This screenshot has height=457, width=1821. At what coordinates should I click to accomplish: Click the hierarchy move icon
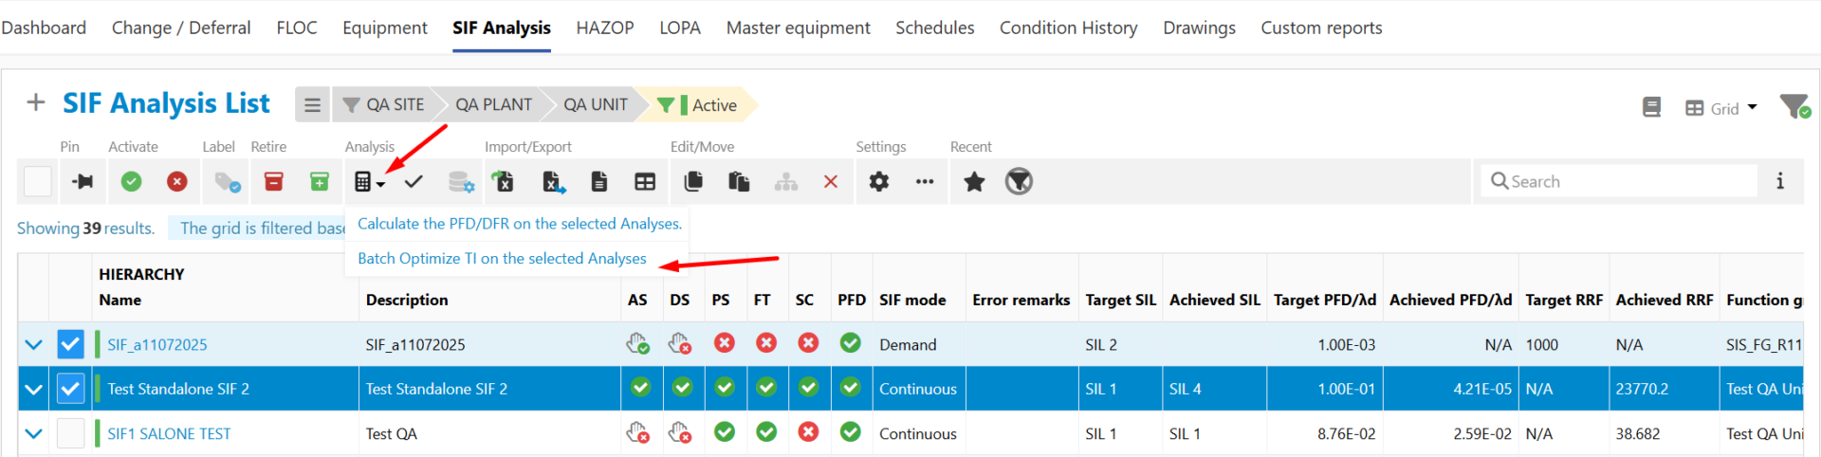point(785,181)
